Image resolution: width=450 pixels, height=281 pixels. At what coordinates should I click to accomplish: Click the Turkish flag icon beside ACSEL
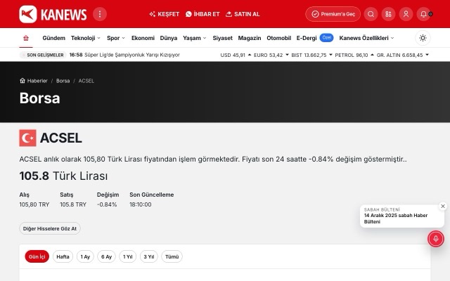(27, 138)
